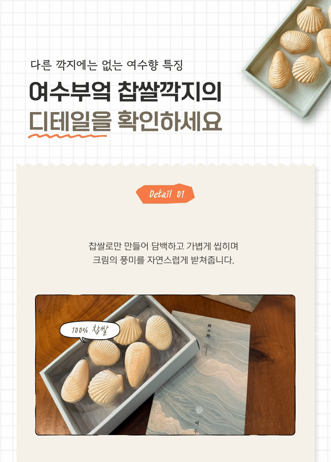331x462 pixels.
Task: Click the "디테일을 확인하세요" headline text
Action: coord(125,122)
